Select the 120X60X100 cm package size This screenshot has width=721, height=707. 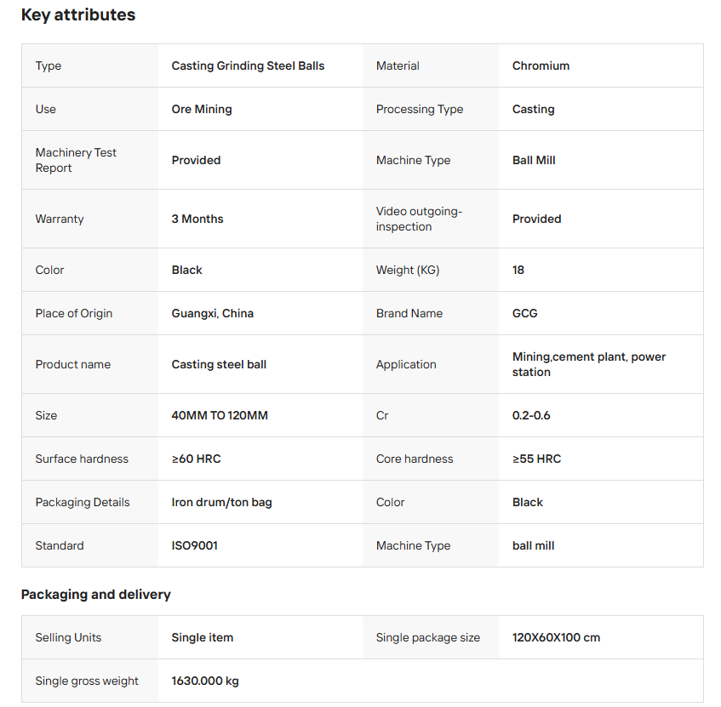(x=556, y=637)
